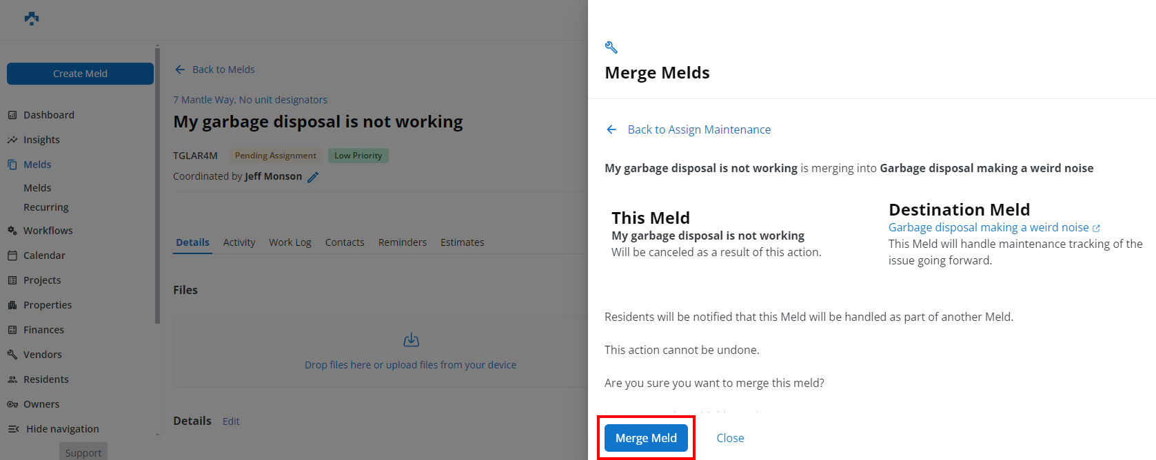Open the Calendar view
This screenshot has height=460, width=1156.
(x=46, y=255)
